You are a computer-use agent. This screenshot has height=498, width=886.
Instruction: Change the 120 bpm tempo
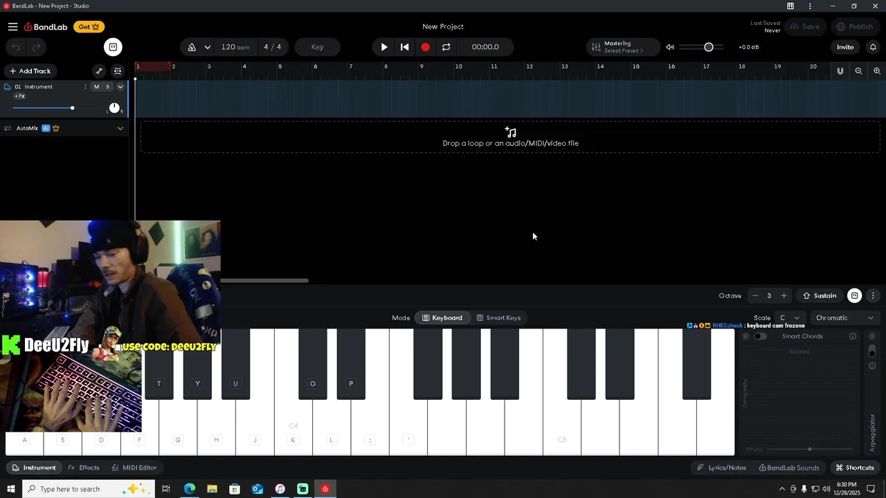click(235, 47)
